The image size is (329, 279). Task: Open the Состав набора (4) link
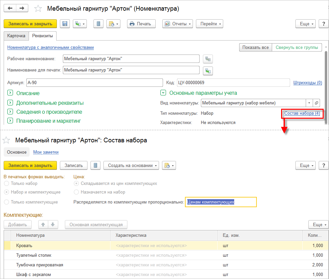click(x=302, y=113)
